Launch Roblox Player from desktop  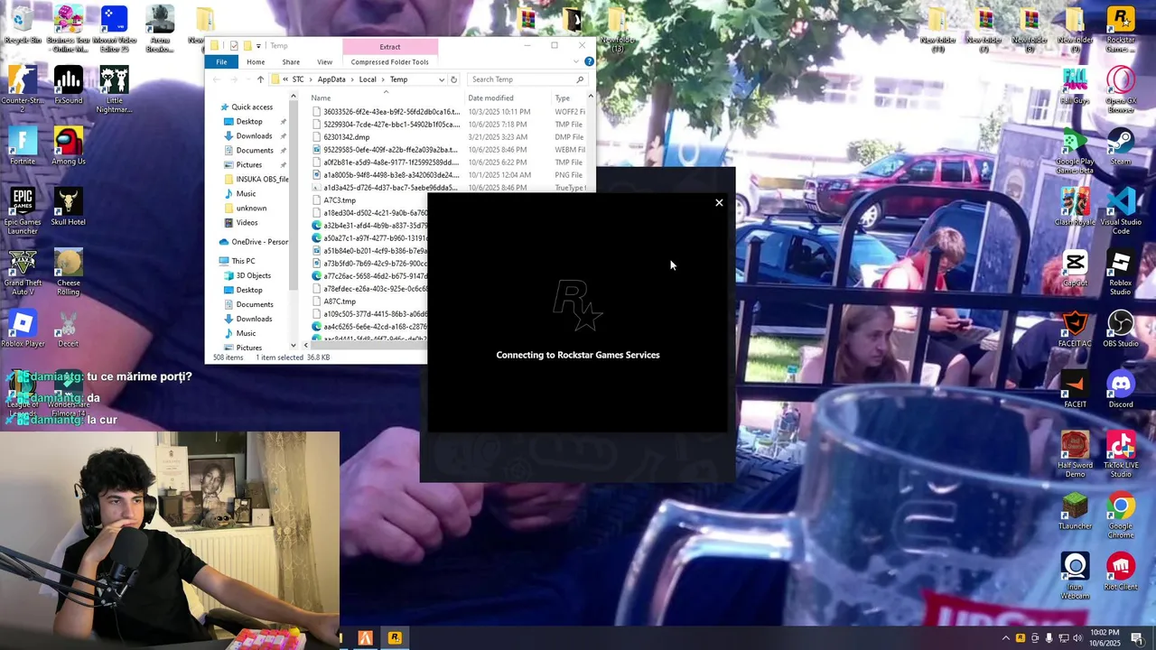pos(23,329)
